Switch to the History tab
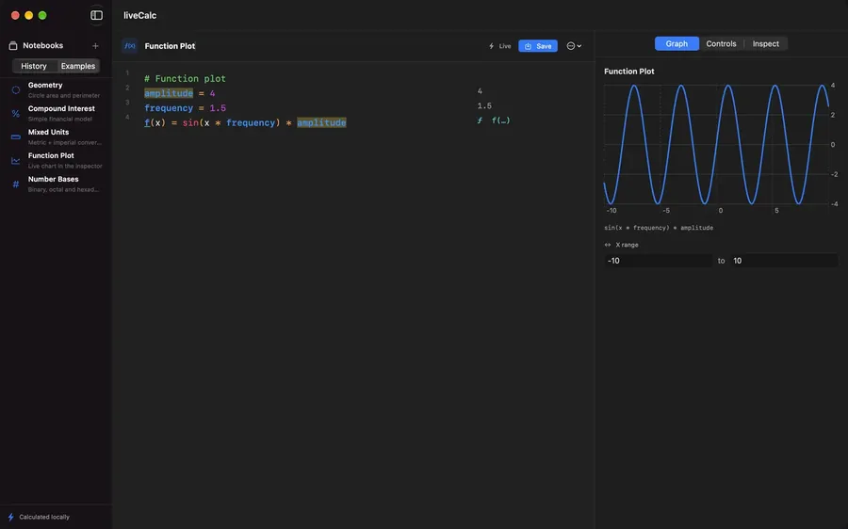Image resolution: width=848 pixels, height=529 pixels. 34,66
